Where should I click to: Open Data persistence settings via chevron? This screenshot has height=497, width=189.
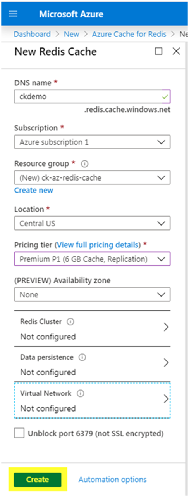pyautogui.click(x=166, y=363)
